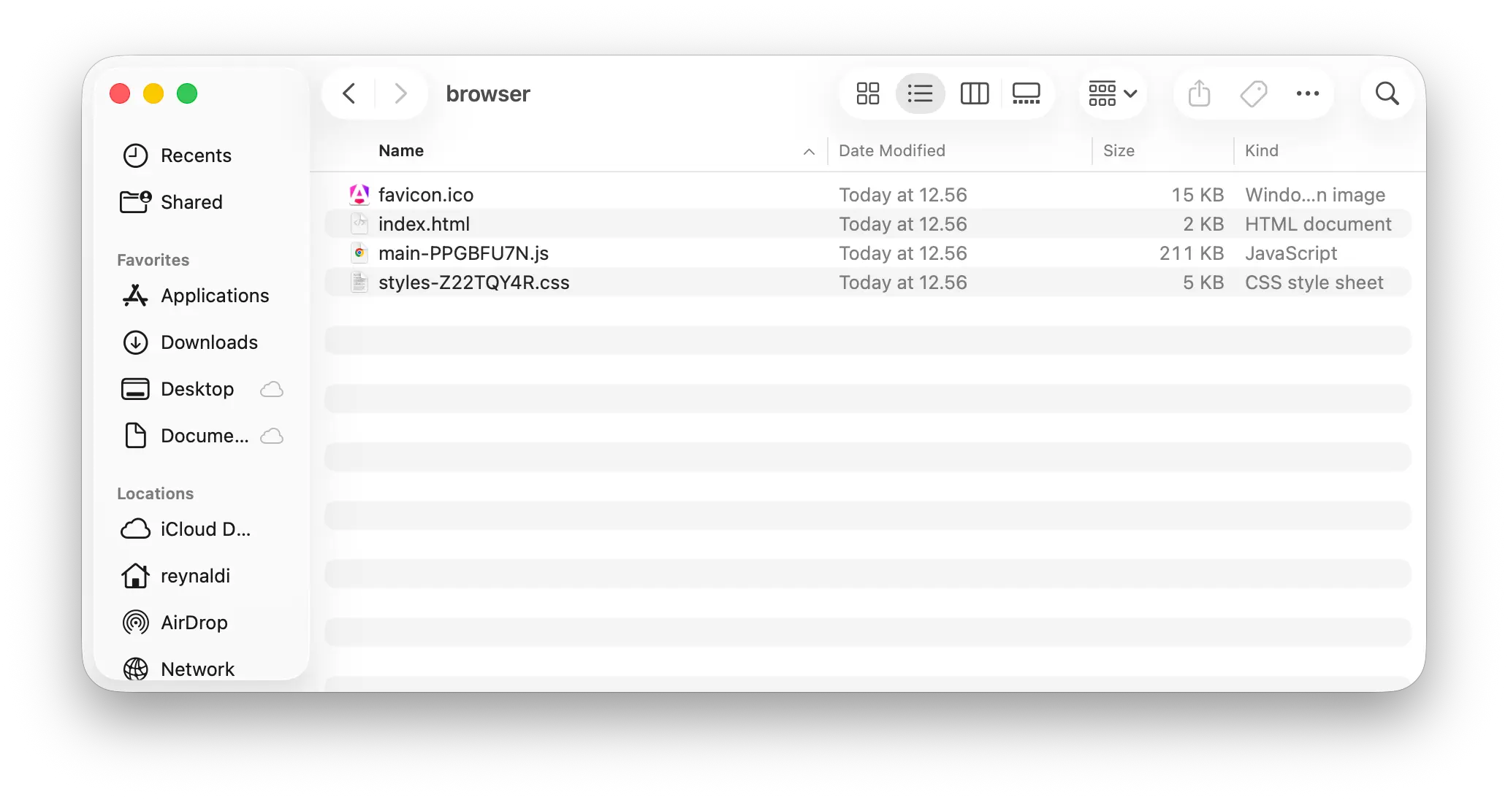This screenshot has height=800, width=1508.
Task: Switch to column view
Action: 975,93
